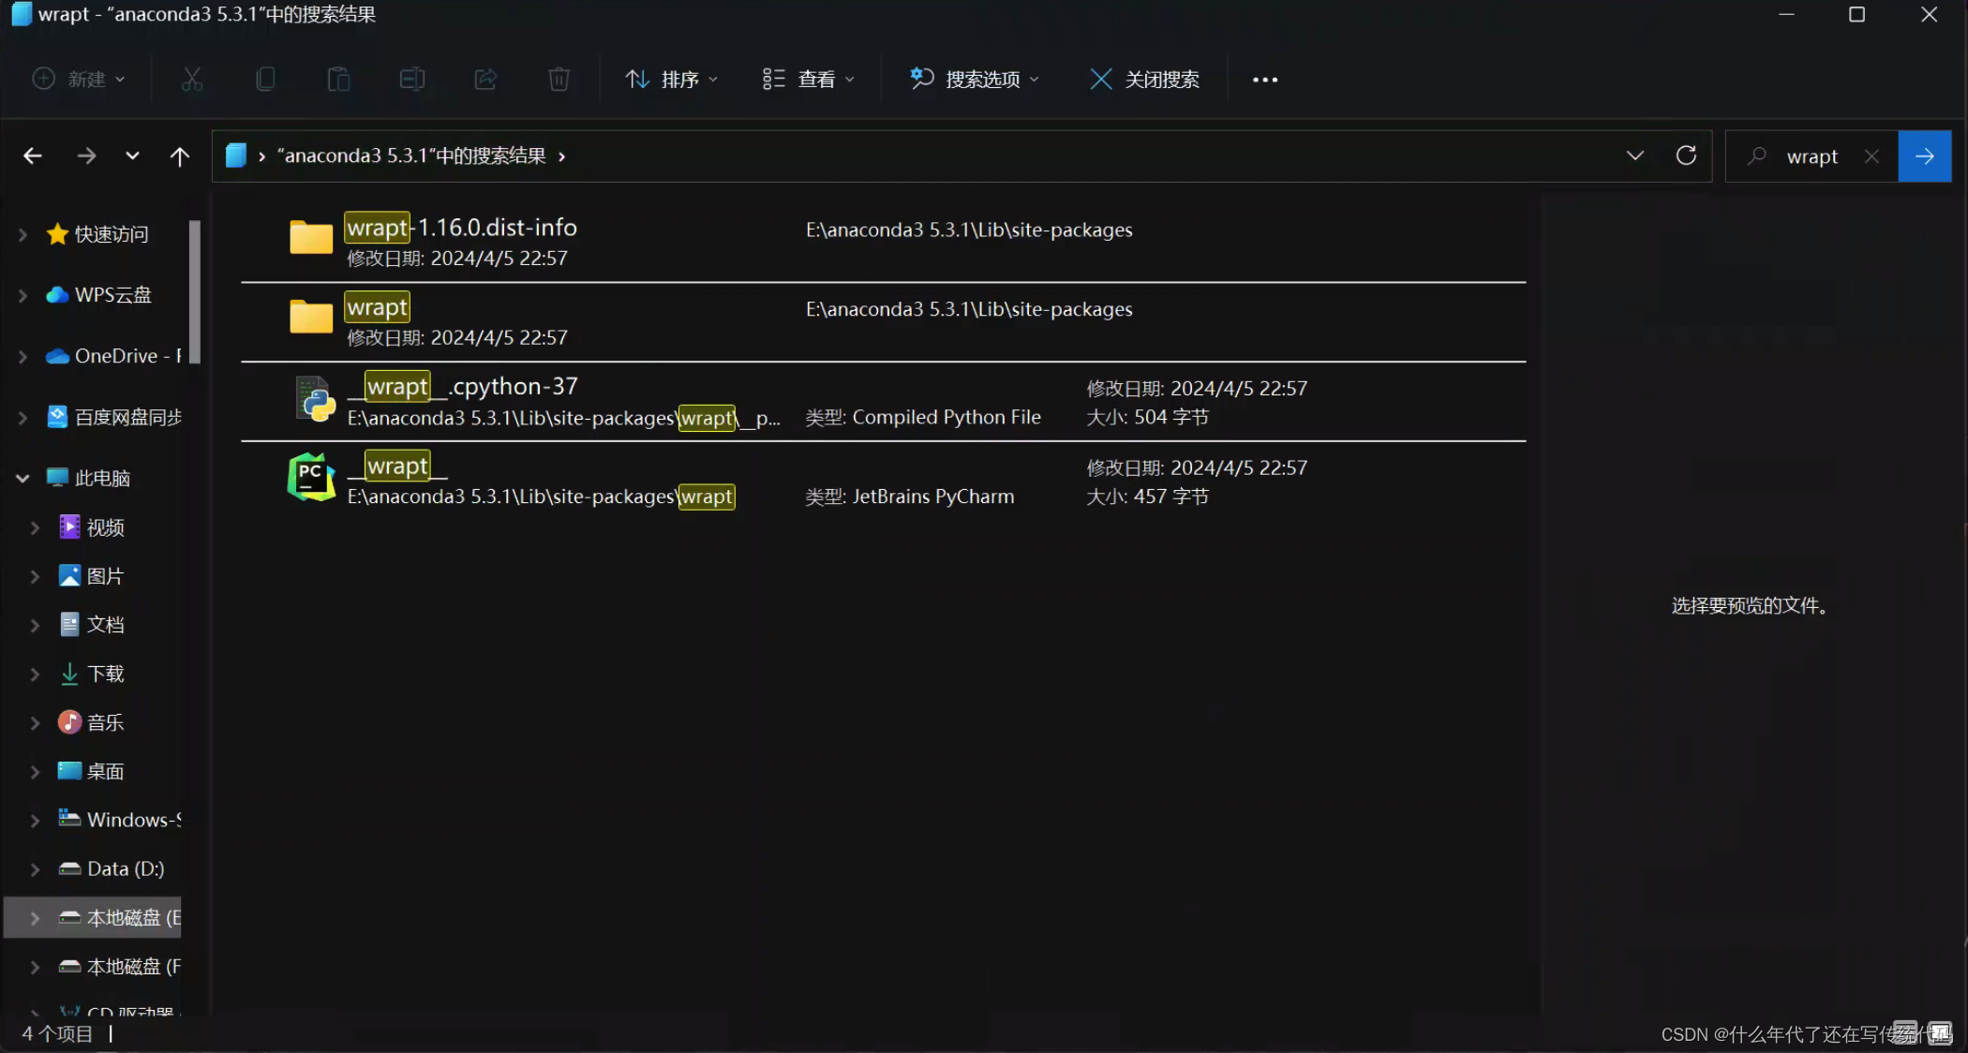Image resolution: width=1968 pixels, height=1053 pixels.
Task: Go up one folder level with the up arrow
Action: (180, 156)
